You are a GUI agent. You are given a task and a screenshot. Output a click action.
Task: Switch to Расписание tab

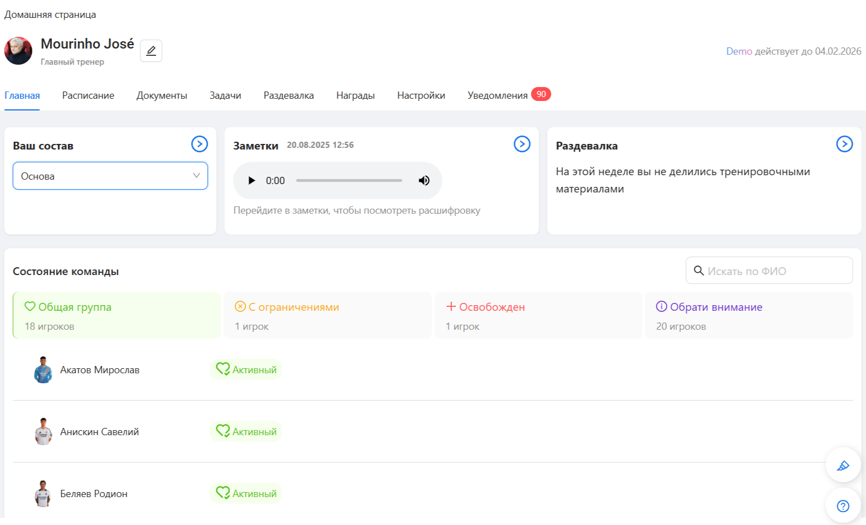(x=88, y=95)
